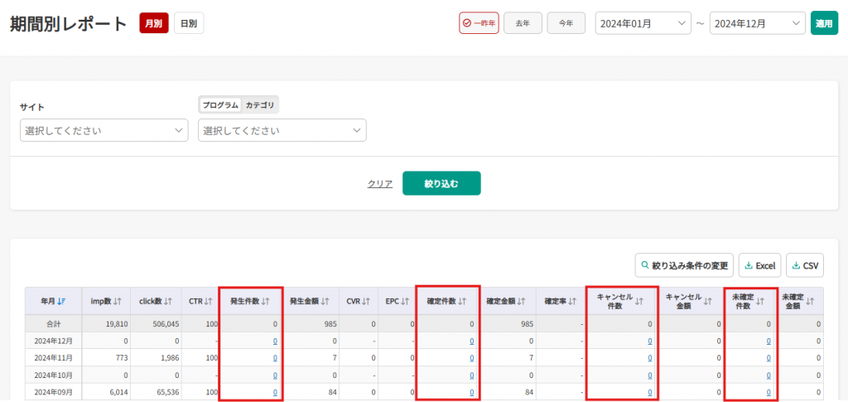Download report as Excel

(x=760, y=266)
